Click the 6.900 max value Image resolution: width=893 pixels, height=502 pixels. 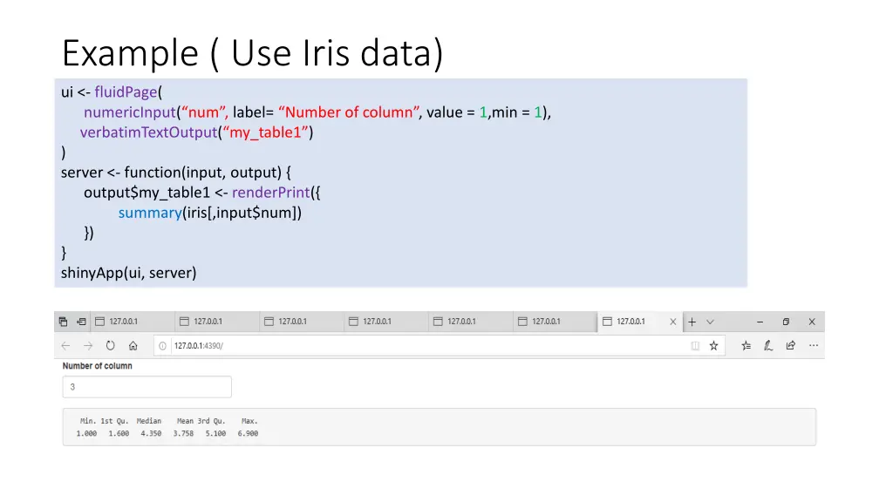(248, 434)
